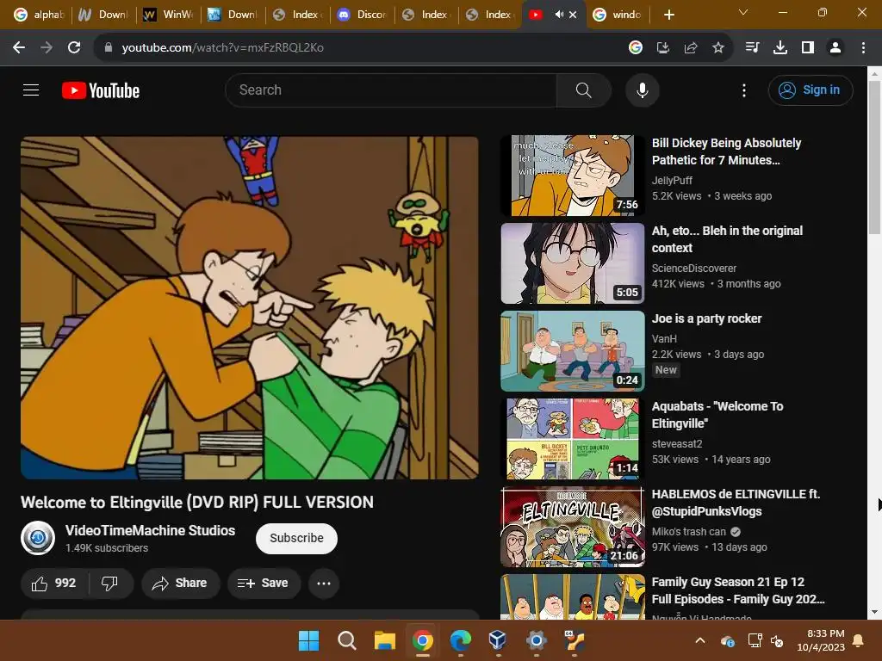
Task: Expand the tab search chevron
Action: [743, 12]
